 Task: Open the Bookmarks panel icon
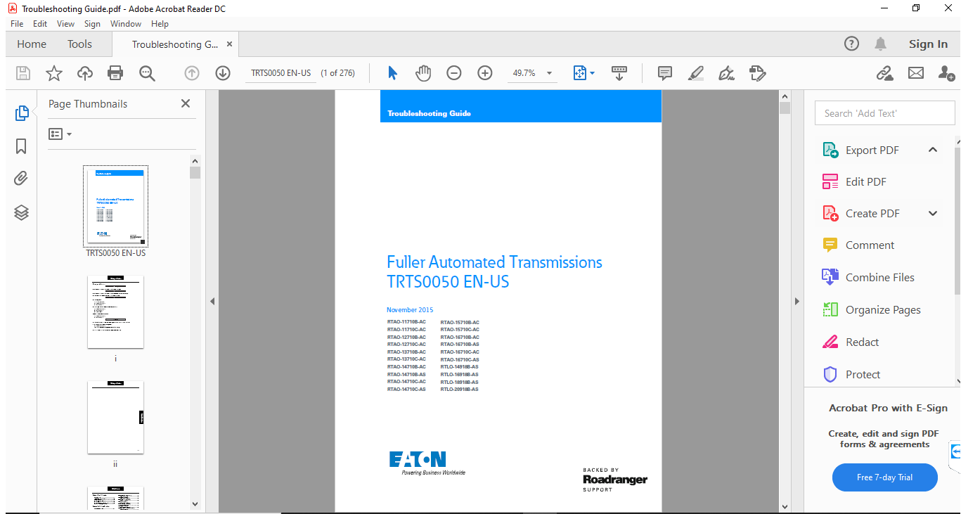coord(21,146)
